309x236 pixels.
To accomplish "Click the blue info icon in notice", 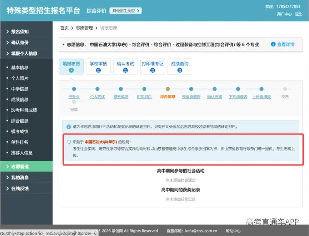I will tap(69, 127).
